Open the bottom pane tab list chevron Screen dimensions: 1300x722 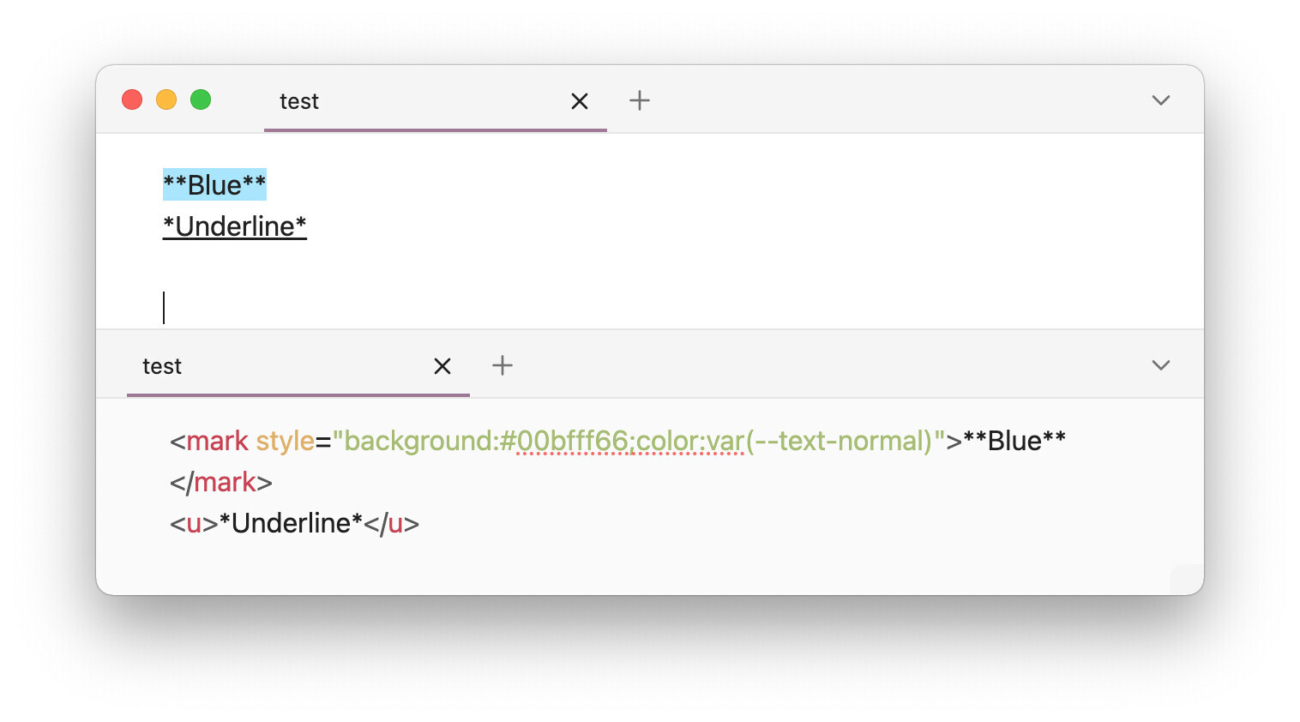1160,365
